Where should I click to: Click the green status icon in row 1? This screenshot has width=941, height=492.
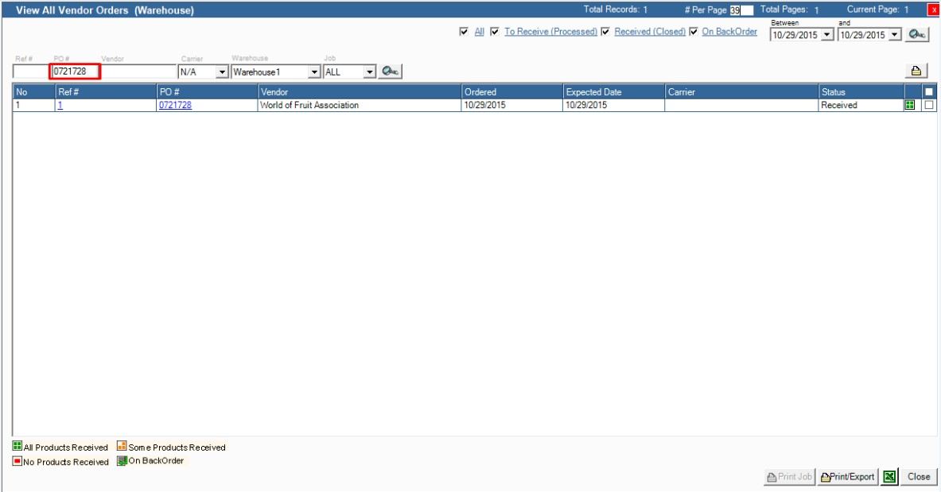pos(910,105)
